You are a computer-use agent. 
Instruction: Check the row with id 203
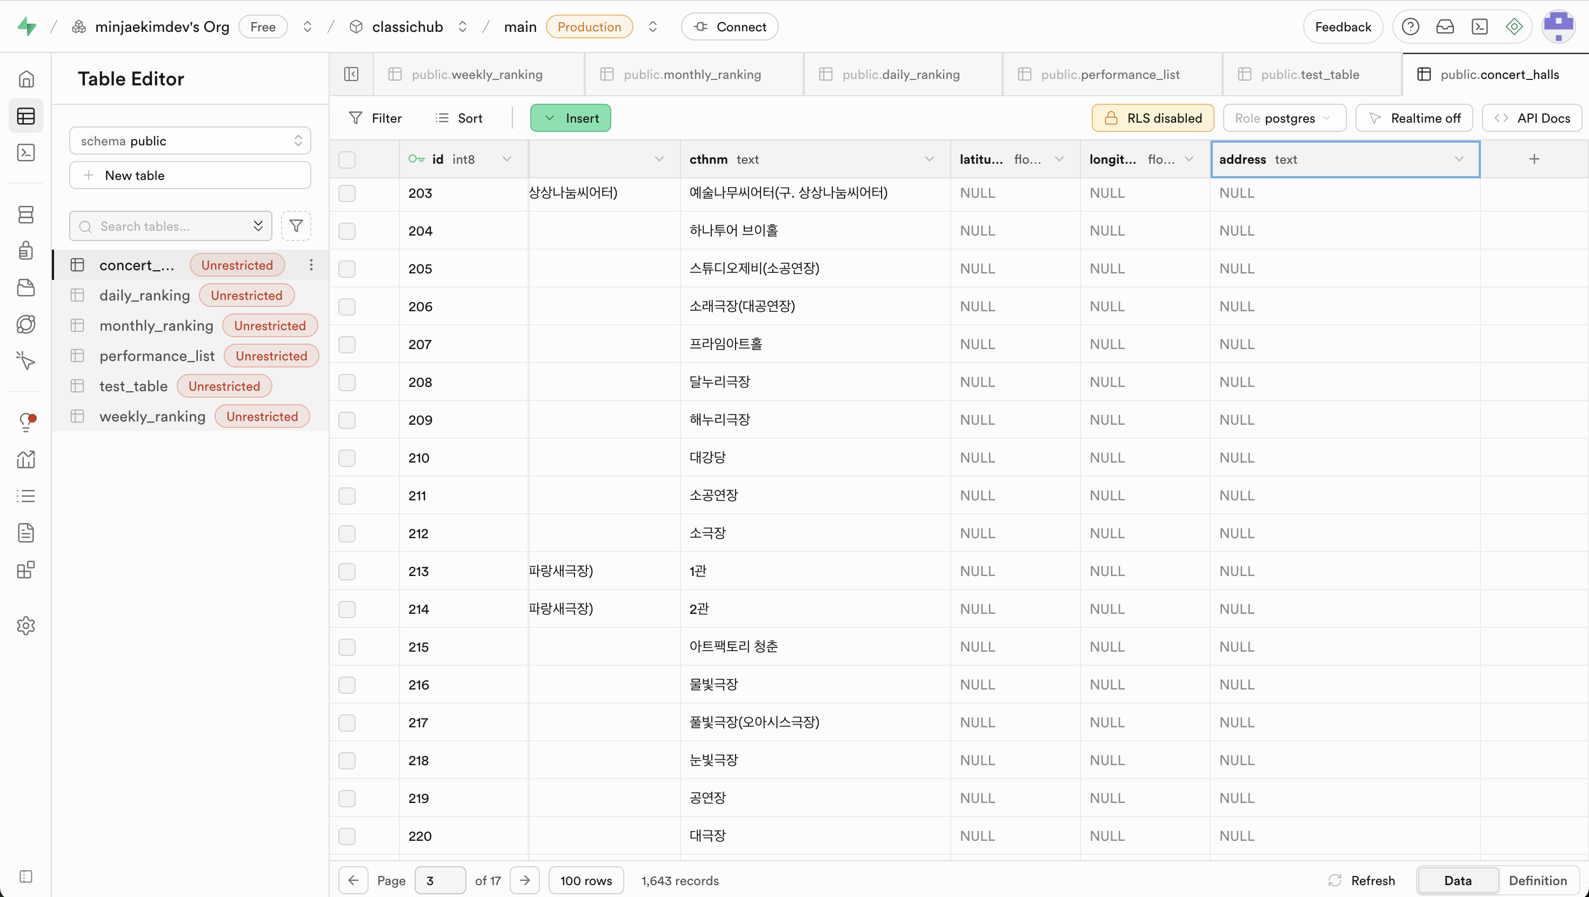(348, 193)
